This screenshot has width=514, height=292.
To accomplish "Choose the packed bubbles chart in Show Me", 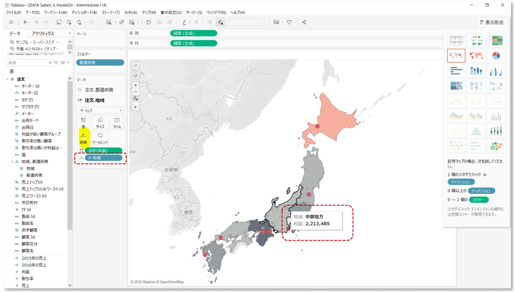I will pyautogui.click(x=496, y=146).
